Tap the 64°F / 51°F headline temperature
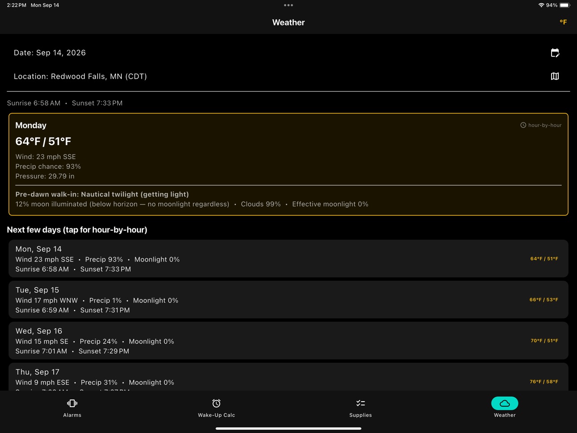This screenshot has height=433, width=577. (43, 141)
